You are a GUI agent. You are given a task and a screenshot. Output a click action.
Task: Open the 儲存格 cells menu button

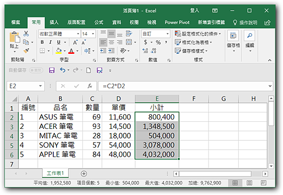coord(233,41)
